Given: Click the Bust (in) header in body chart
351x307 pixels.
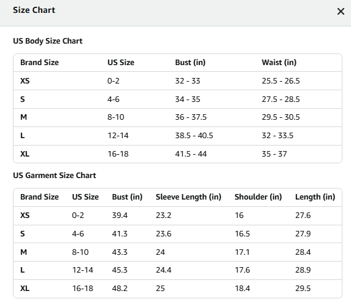Looking at the screenshot, I should tap(190, 62).
